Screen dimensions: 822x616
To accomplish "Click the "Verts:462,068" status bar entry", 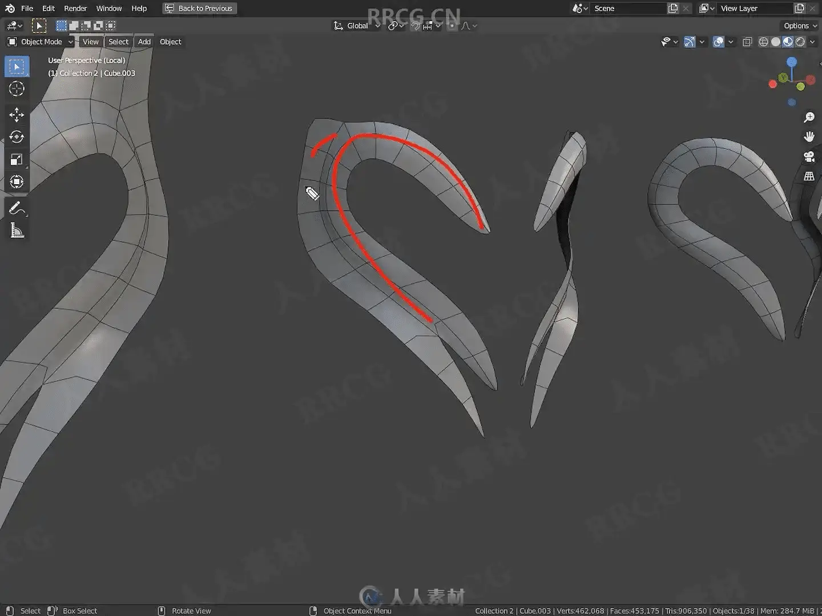I will click(x=581, y=611).
